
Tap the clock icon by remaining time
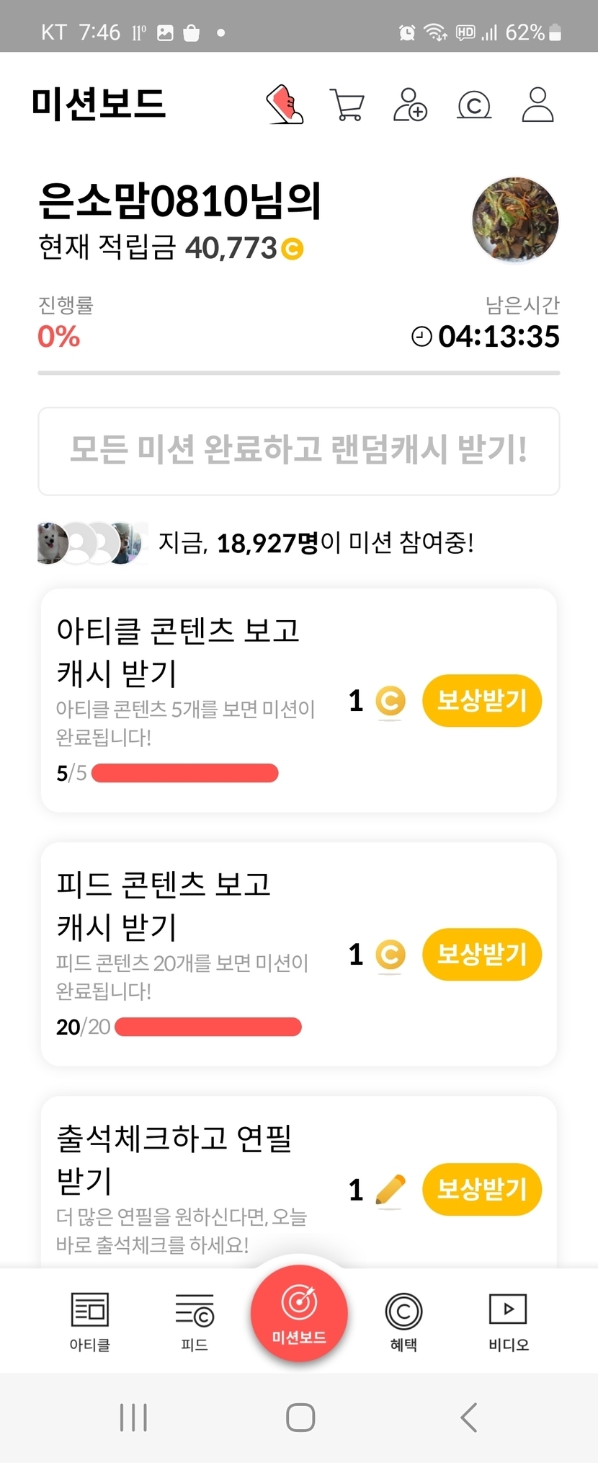coord(421,336)
